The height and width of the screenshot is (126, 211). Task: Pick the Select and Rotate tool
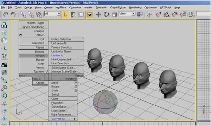[x=107, y=14]
